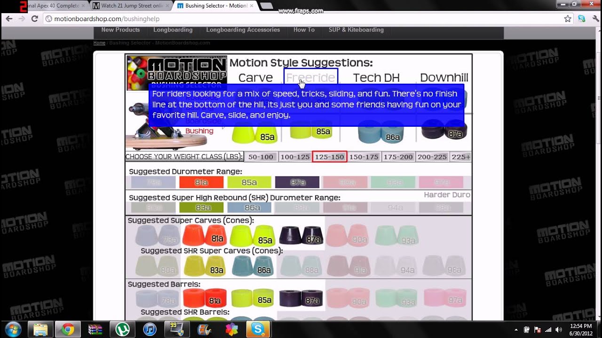Reload the page with the refresh icon

coord(34,19)
